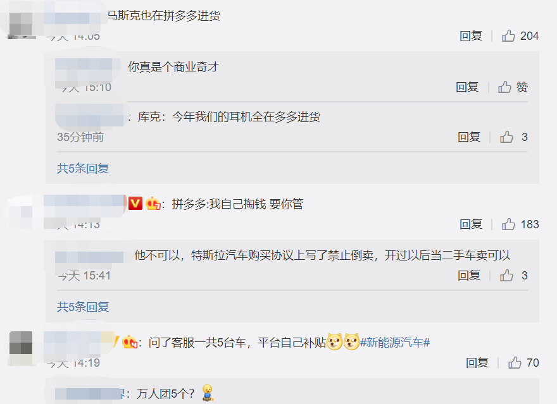The height and width of the screenshot is (404, 557).
Task: Expand first '共5条回复' replies thread
Action: 83,168
